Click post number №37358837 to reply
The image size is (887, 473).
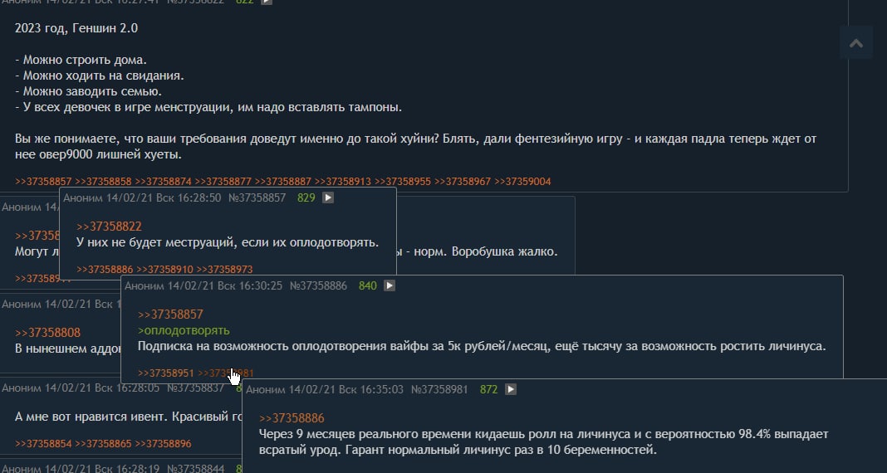(196, 388)
